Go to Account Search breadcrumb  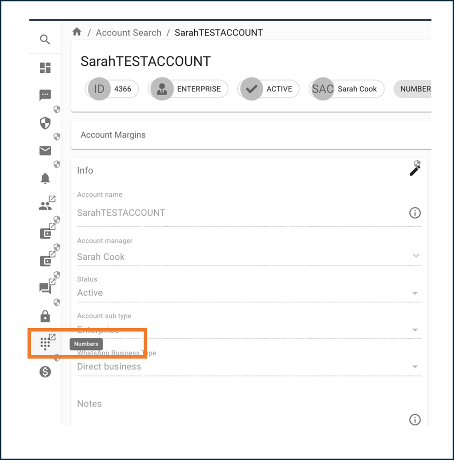click(128, 32)
